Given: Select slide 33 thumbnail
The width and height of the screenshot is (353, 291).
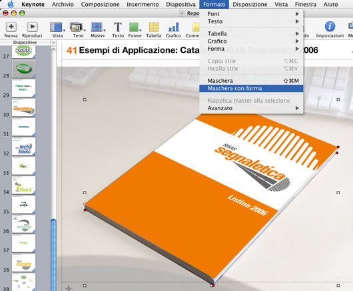Looking at the screenshot, I should tap(23, 166).
